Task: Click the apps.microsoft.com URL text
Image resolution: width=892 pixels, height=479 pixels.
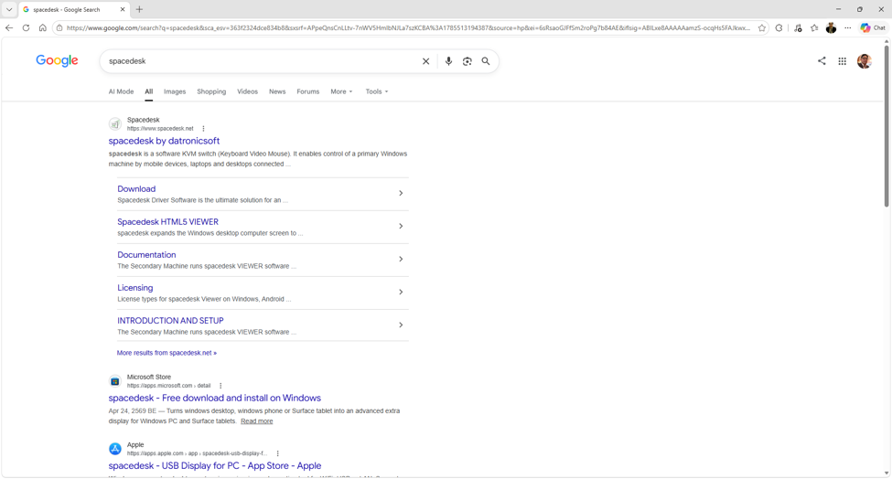Action: (168, 386)
